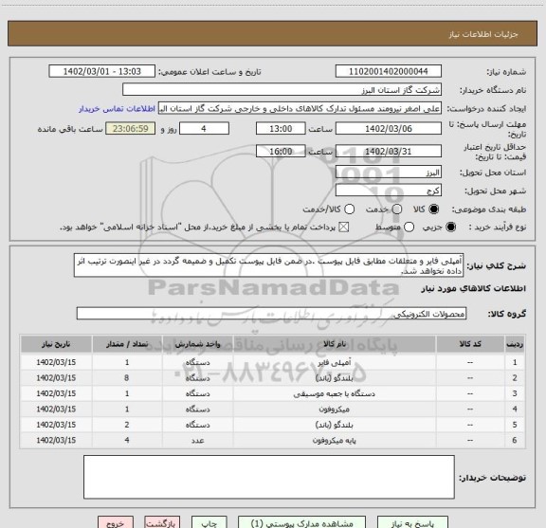Click quantity 2 in row 5
This screenshot has width=546, height=528.
[127, 425]
